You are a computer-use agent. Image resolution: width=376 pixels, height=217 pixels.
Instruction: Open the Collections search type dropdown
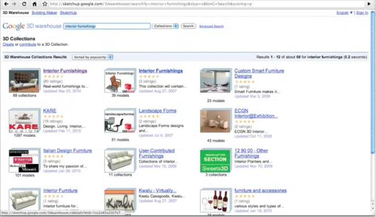165,26
